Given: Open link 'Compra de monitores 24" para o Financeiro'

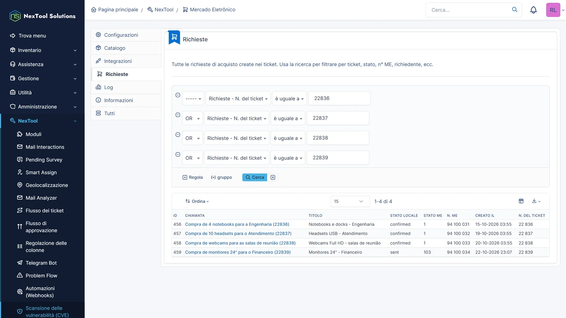Looking at the screenshot, I should click(x=238, y=252).
